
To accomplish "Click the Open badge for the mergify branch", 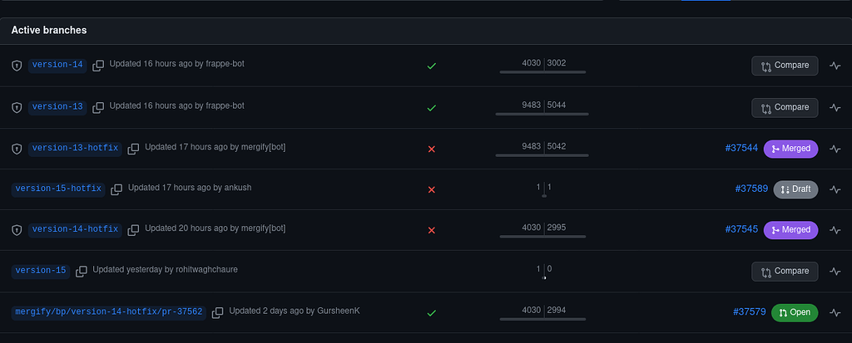I will point(795,312).
